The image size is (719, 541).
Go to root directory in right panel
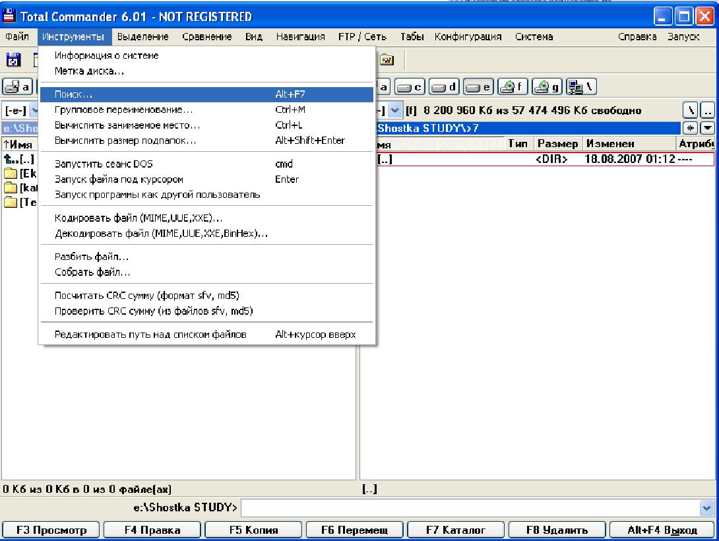(690, 110)
